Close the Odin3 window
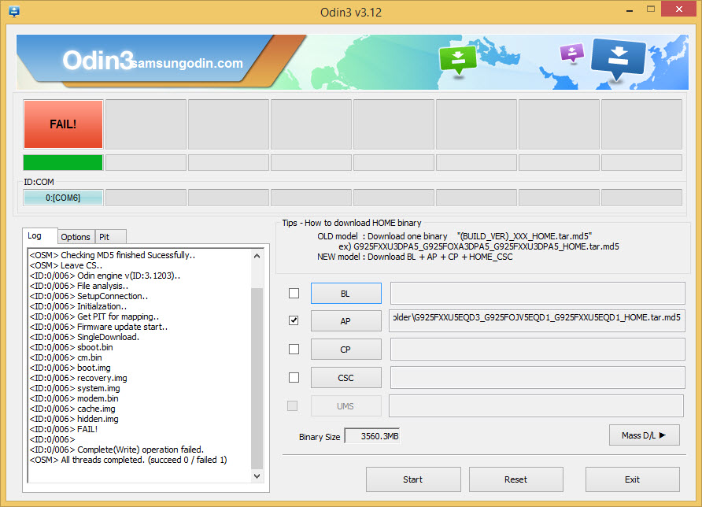Screen dimensions: 702x507 pos(679,9)
